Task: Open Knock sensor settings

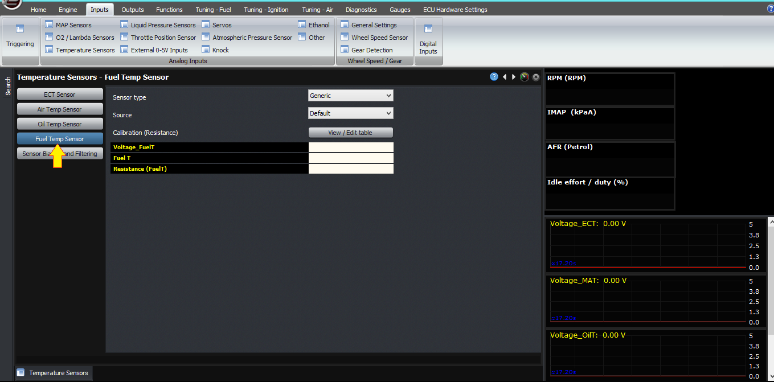Action: [215, 50]
